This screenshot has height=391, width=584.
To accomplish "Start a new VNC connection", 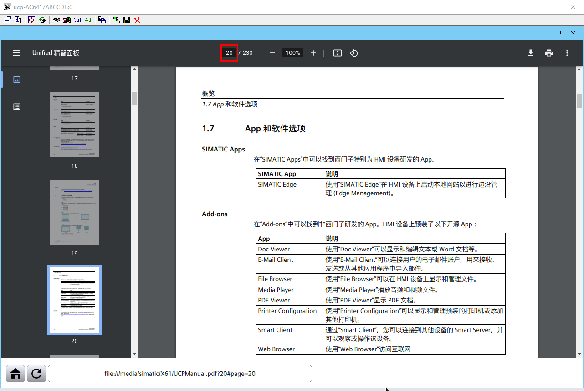I will pyautogui.click(x=116, y=20).
